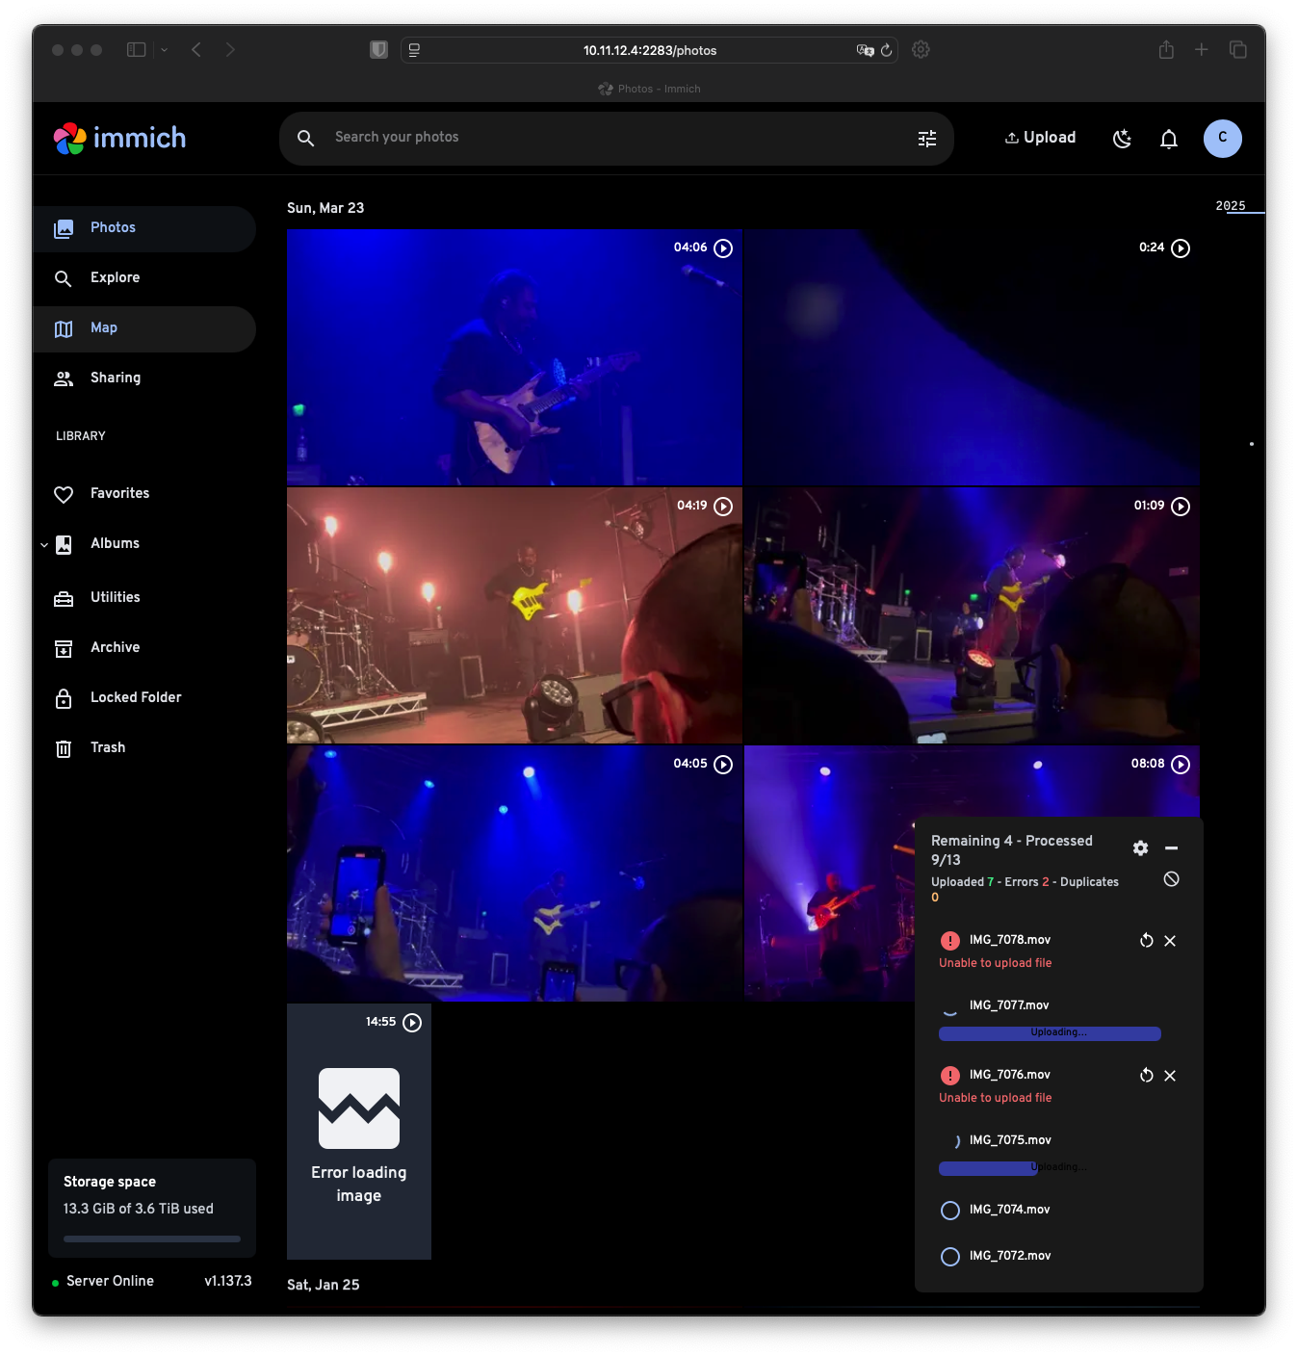
Task: Click the storage space usage bar
Action: pyautogui.click(x=152, y=1239)
